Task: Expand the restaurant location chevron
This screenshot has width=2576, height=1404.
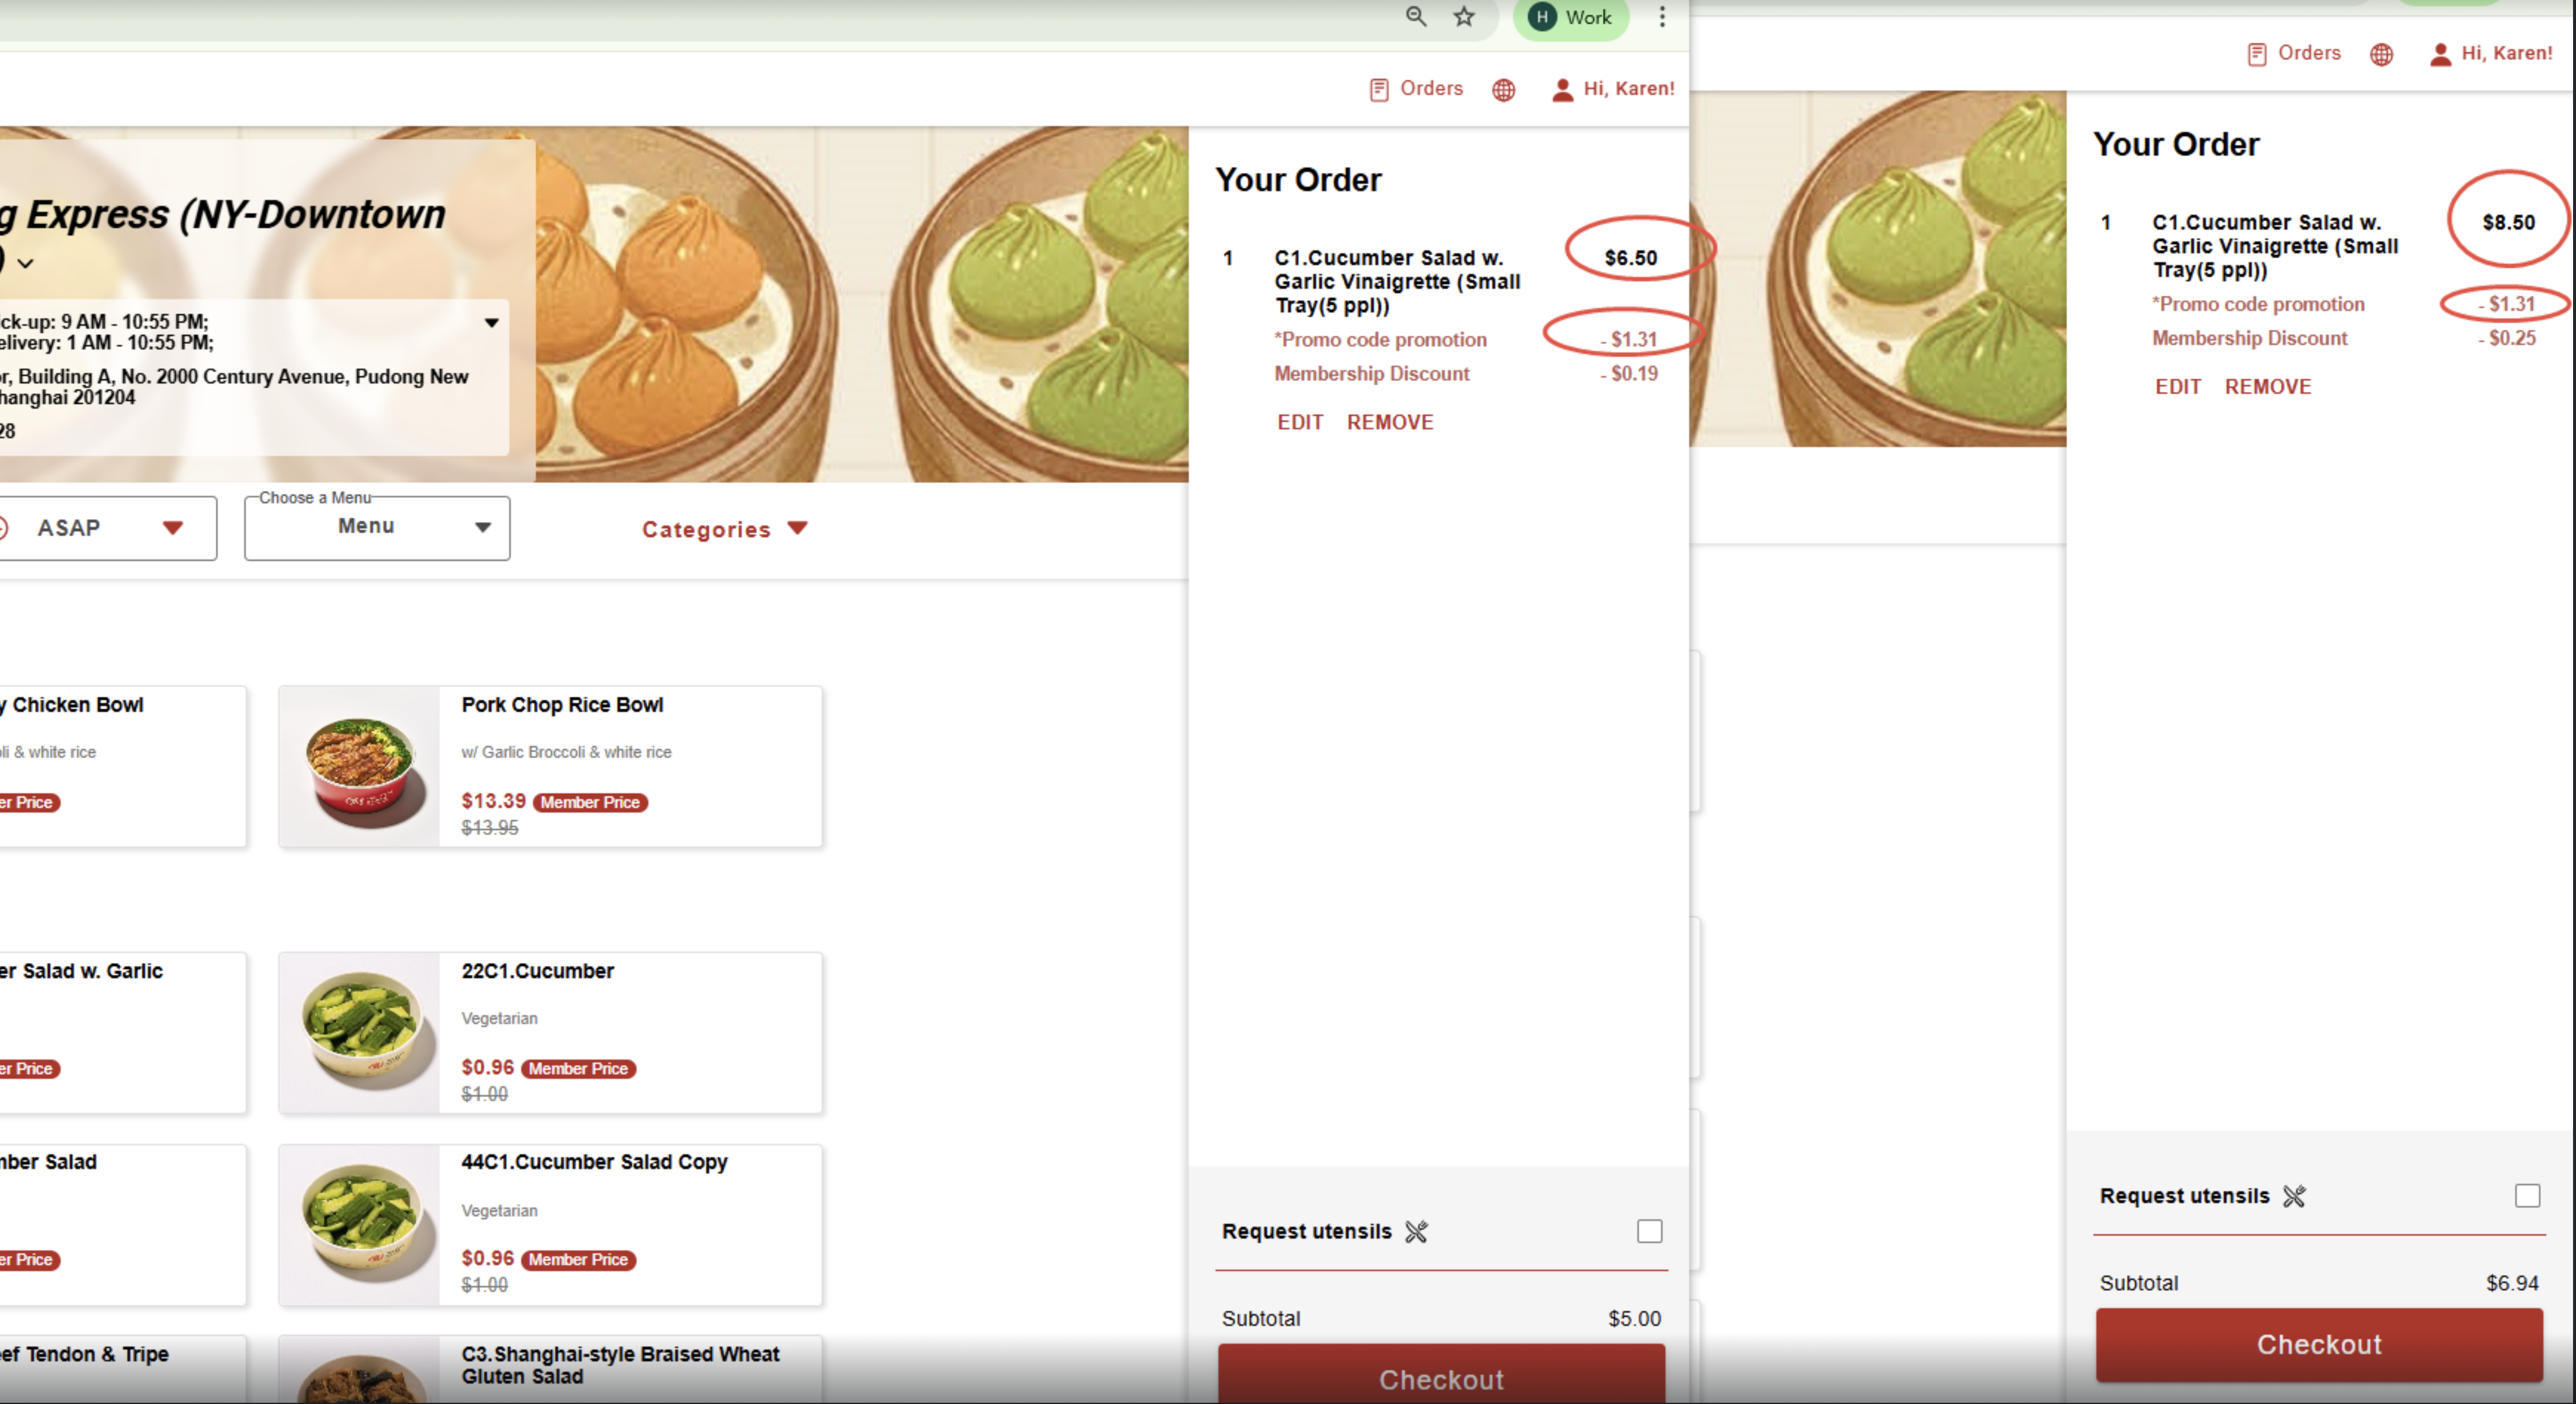Action: (26, 263)
